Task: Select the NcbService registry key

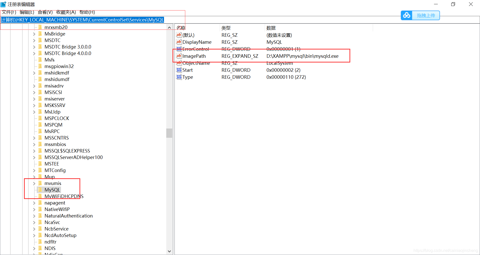Action: pyautogui.click(x=56, y=229)
